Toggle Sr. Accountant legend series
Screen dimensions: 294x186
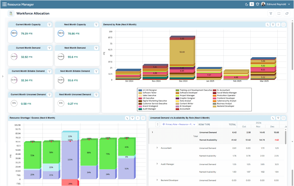click(221, 90)
